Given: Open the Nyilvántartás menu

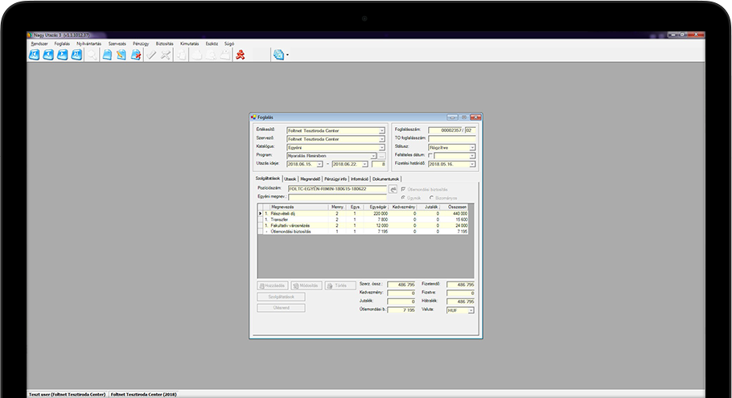Looking at the screenshot, I should click(x=88, y=43).
